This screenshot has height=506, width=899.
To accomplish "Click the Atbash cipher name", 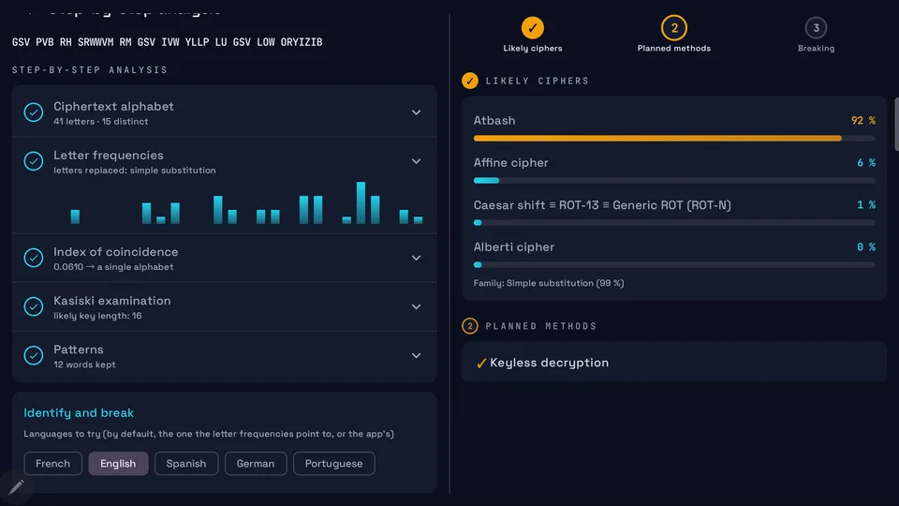I will pos(494,121).
